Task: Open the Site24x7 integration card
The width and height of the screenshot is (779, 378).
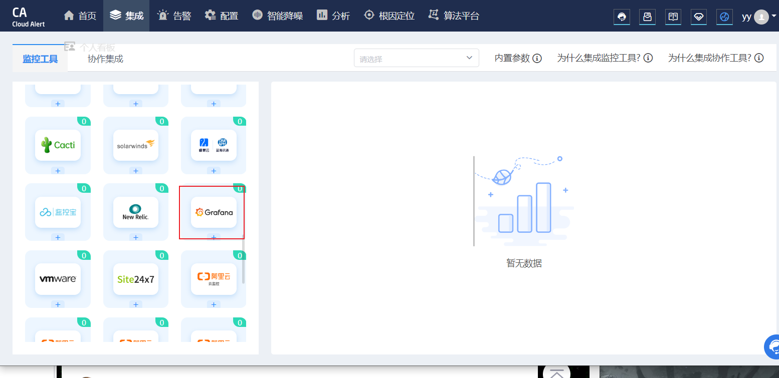Action: 136,279
